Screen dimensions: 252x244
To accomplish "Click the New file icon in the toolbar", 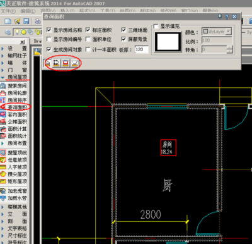I will click(8, 21).
